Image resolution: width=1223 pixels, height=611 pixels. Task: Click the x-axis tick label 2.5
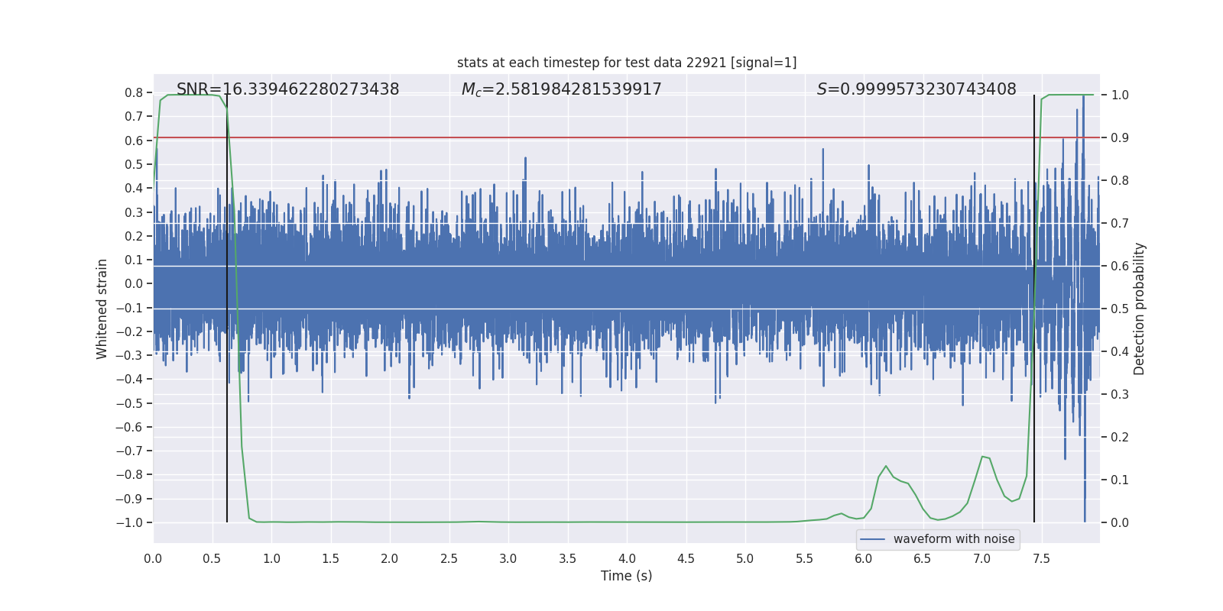449,558
